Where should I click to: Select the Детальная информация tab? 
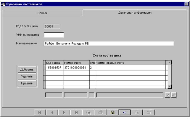(135, 13)
